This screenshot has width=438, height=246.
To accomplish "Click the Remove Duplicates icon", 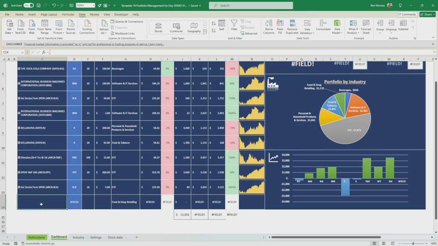I will click(x=292, y=26).
